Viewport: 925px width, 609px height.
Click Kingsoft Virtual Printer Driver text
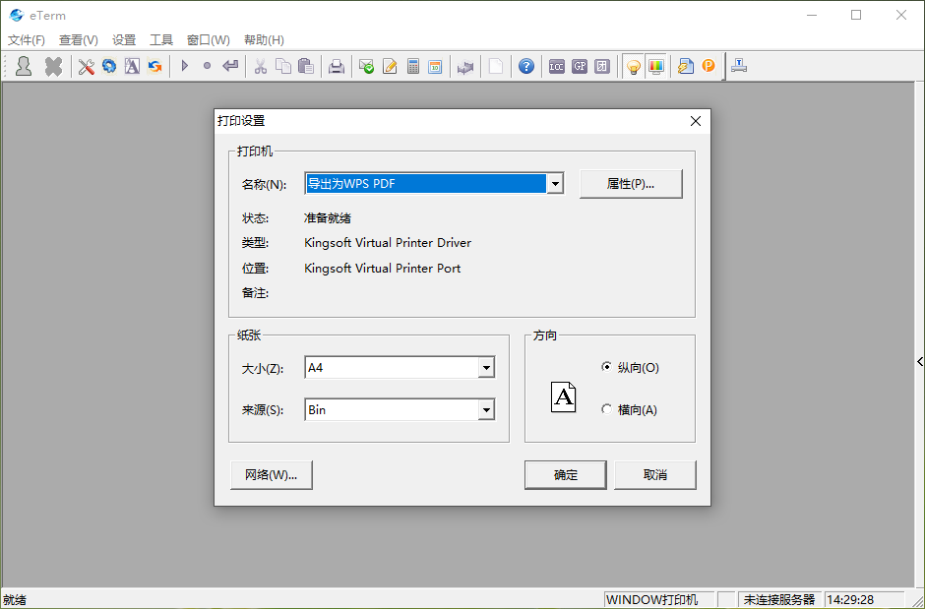388,243
